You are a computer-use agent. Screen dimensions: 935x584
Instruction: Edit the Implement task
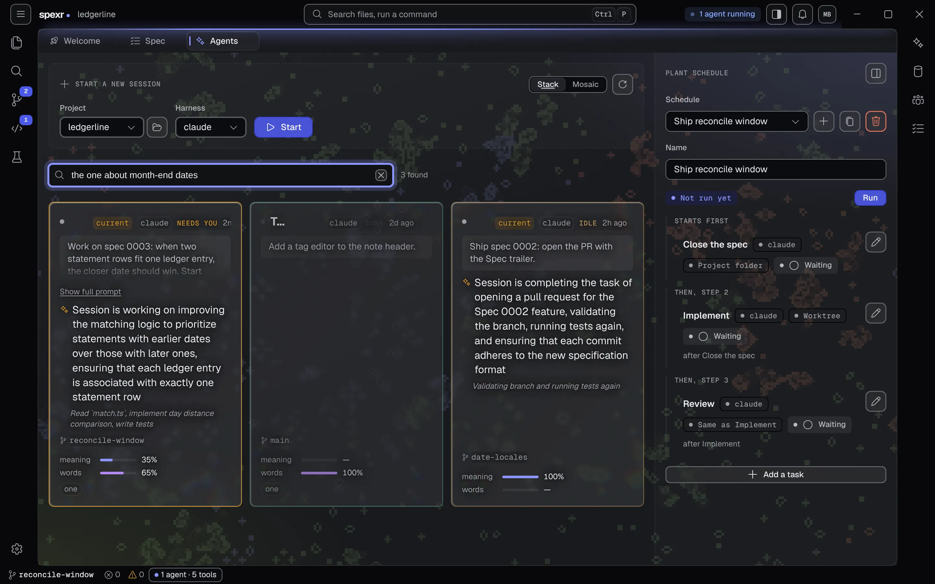(876, 313)
